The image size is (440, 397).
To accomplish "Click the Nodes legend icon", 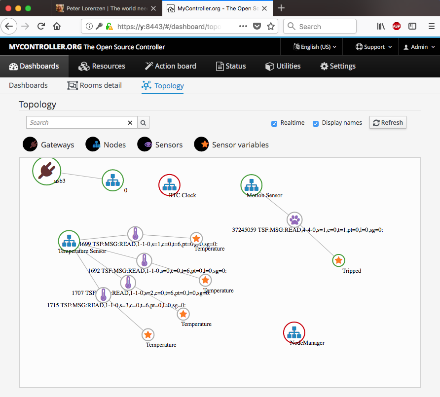I will point(93,144).
